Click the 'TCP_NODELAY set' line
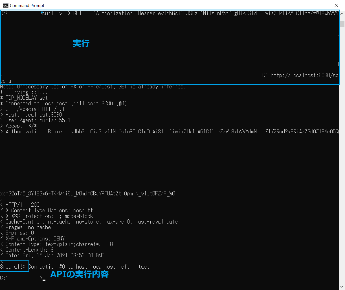 [24, 98]
